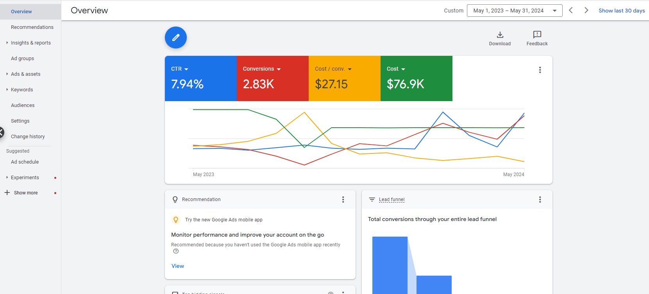Click the Suggested sidebar heading
The height and width of the screenshot is (294, 649).
[x=18, y=151]
